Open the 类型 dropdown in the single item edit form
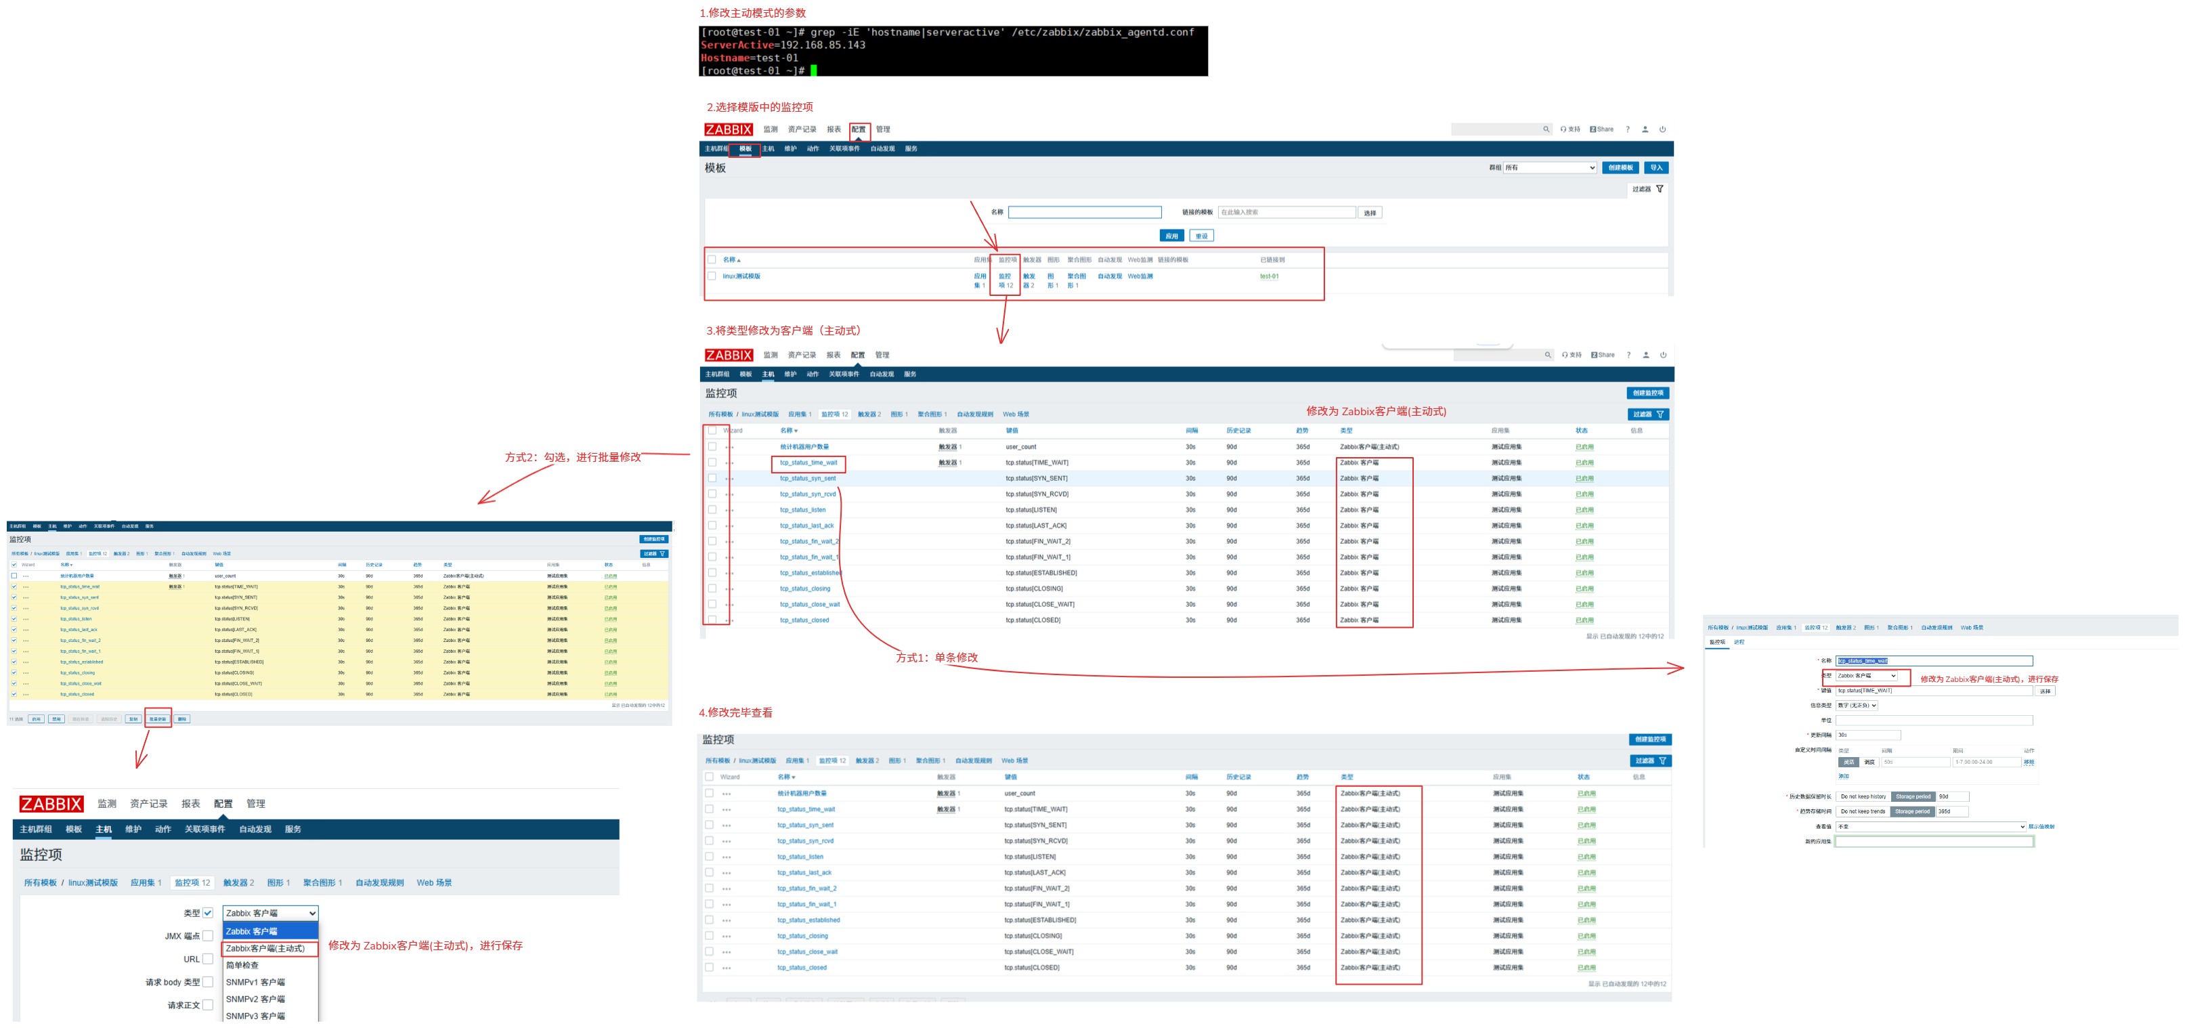2185x1028 pixels. [1866, 676]
